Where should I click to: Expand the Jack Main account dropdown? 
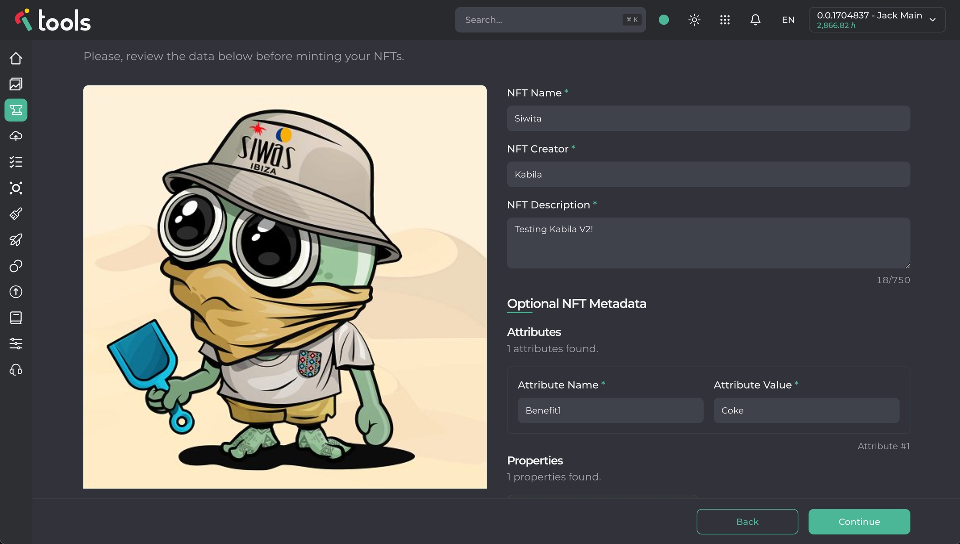click(x=877, y=20)
